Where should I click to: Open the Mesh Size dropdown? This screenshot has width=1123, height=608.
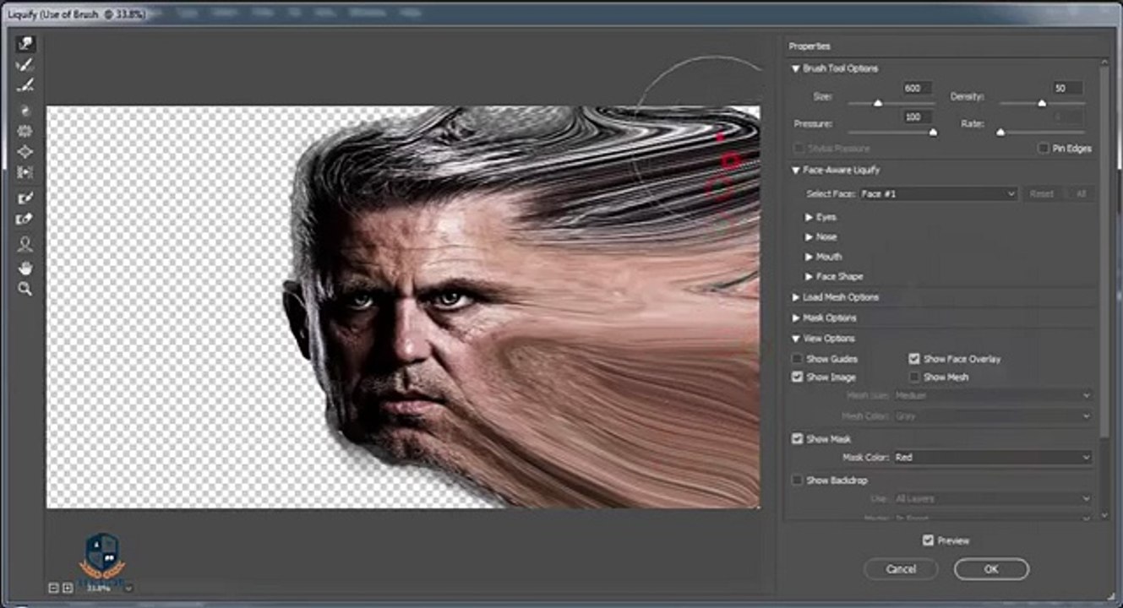coord(992,395)
